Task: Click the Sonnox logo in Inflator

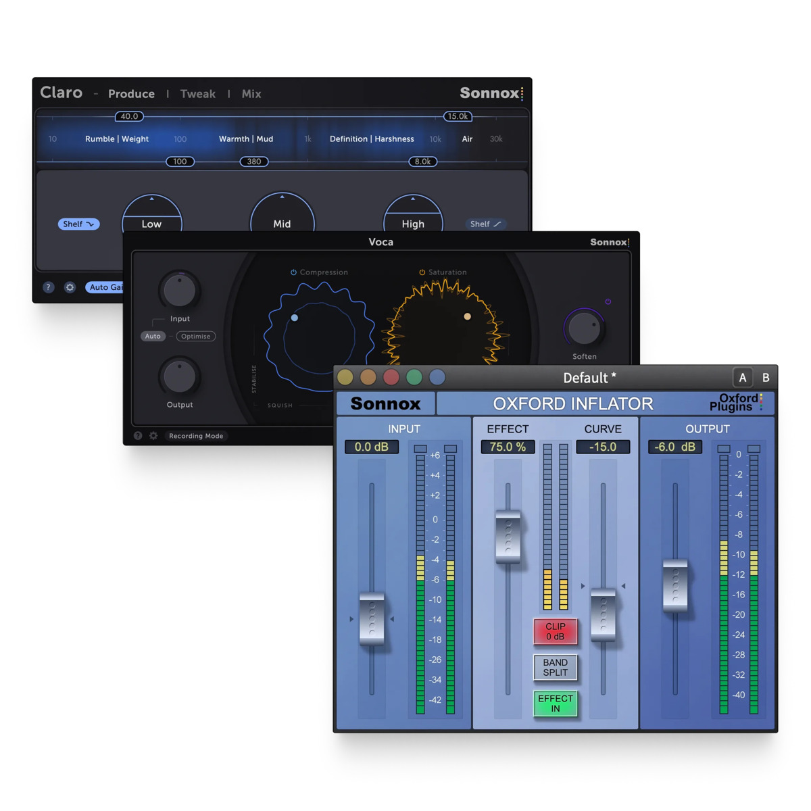Action: click(385, 403)
